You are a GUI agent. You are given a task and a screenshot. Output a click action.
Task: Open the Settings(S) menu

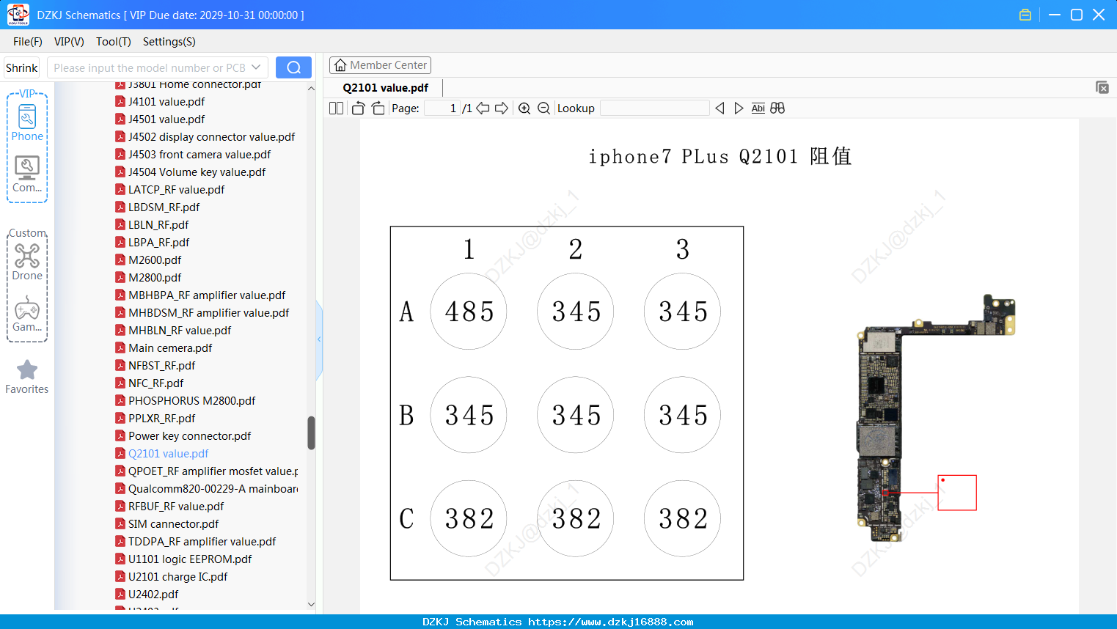pos(169,42)
